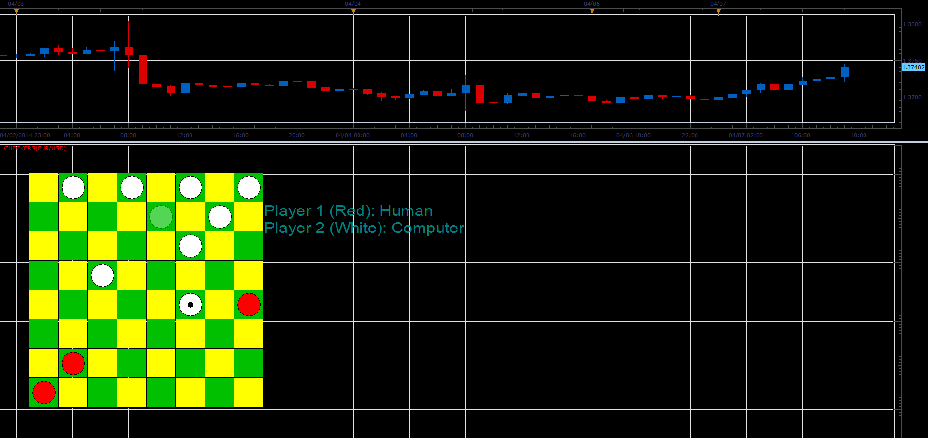Click the 'Player 2 (White): Computer' text
Screen dimensions: 928x438
point(364,228)
